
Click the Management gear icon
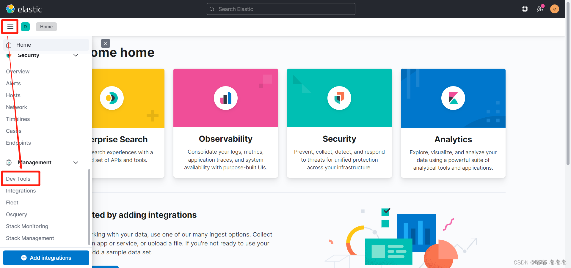click(x=9, y=163)
